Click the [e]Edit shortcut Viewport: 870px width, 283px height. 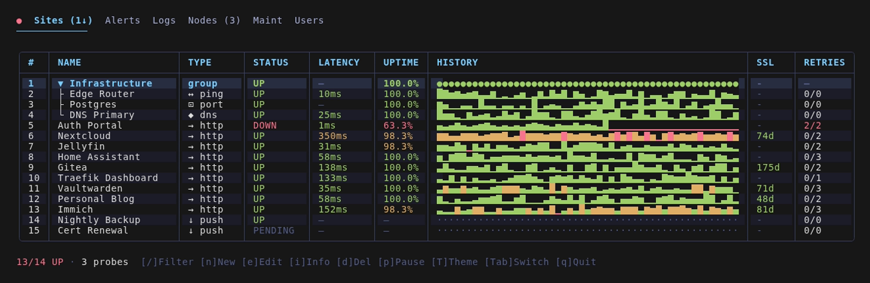262,262
